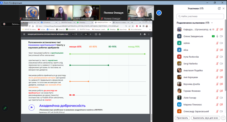The height and width of the screenshot is (122, 227).
Task: Click the Пригласить button
Action: pyautogui.click(x=182, y=118)
